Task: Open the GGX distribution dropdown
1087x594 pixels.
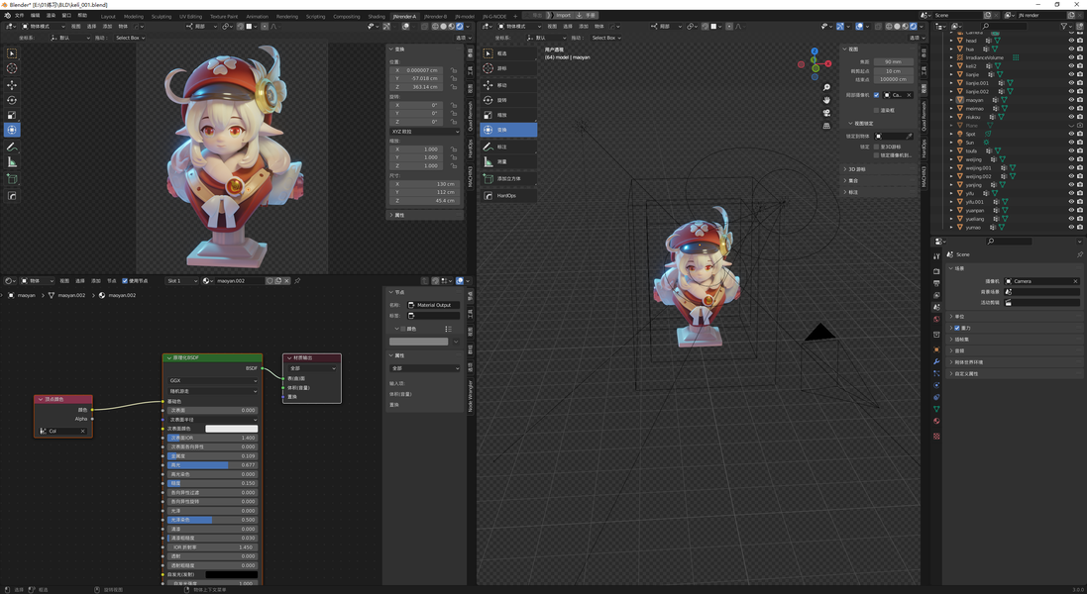Action: point(212,380)
